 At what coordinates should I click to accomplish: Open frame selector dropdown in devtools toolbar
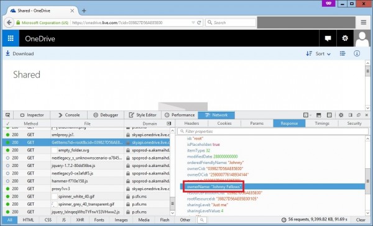pyautogui.click(x=307, y=115)
